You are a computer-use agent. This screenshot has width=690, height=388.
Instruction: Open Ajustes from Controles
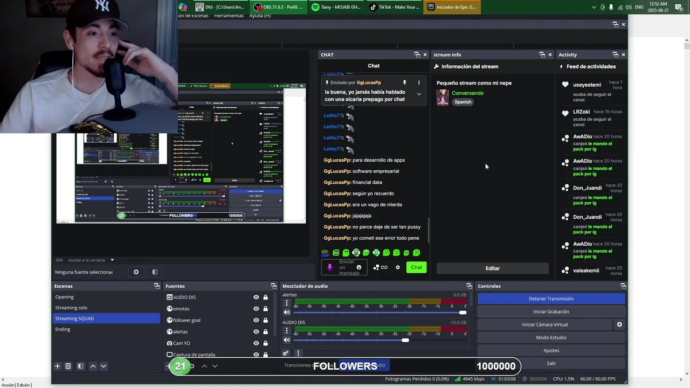[x=551, y=350]
